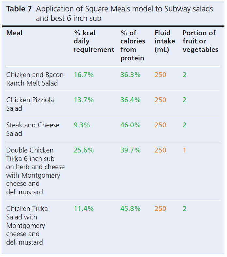
Task: Click the 11.4% kcal value
Action: 84,209
